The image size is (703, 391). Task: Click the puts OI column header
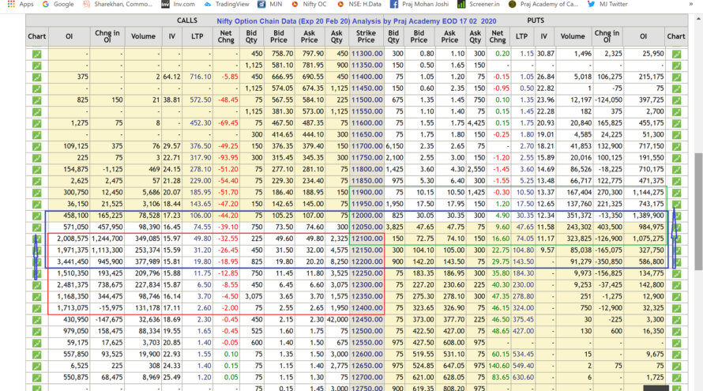644,36
